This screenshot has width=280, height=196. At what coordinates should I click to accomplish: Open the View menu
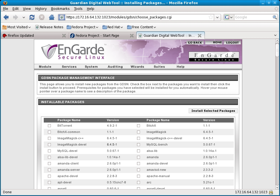tap(27, 8)
